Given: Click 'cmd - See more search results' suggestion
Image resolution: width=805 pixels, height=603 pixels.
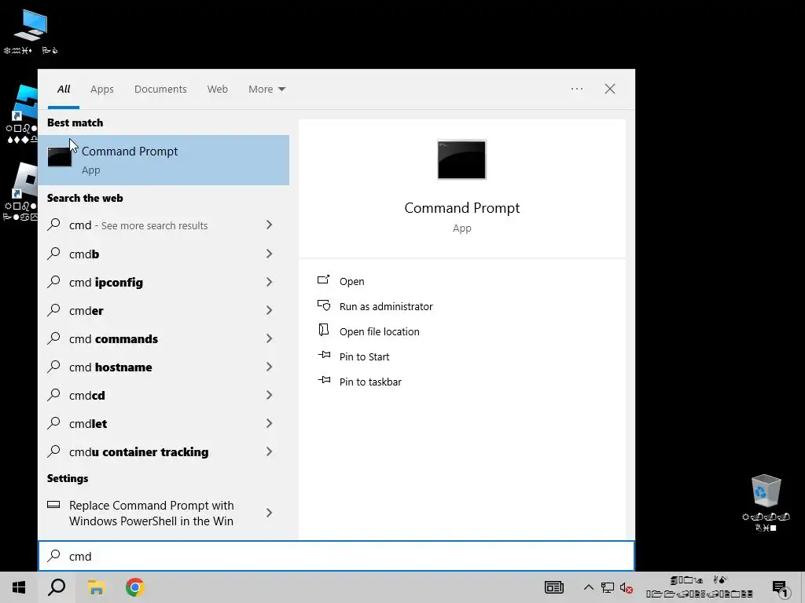Looking at the screenshot, I should coord(164,225).
